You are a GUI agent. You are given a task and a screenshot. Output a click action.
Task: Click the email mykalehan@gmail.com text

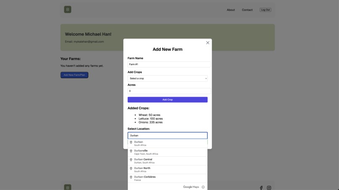pos(89,42)
